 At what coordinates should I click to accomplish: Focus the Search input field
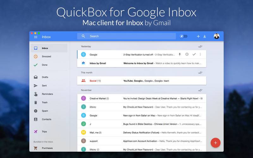(126, 36)
